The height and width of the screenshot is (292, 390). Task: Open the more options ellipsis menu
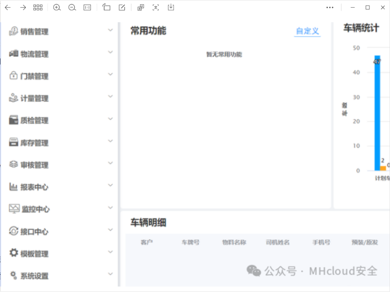click(330, 7)
